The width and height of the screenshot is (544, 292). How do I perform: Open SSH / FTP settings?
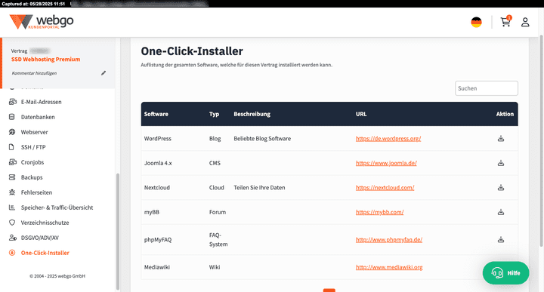tap(33, 147)
